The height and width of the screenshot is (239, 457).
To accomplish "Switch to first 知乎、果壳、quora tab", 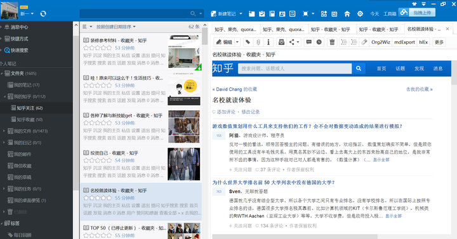I will click(x=235, y=29).
